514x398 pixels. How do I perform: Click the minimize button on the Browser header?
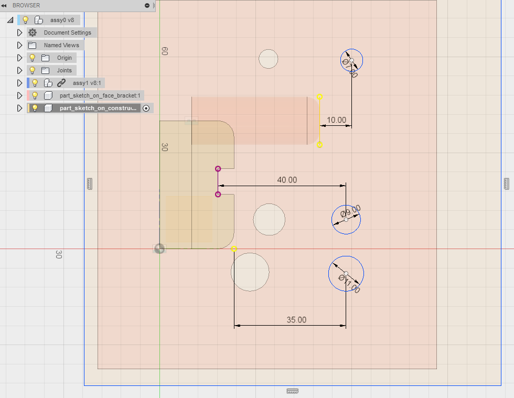click(x=147, y=6)
